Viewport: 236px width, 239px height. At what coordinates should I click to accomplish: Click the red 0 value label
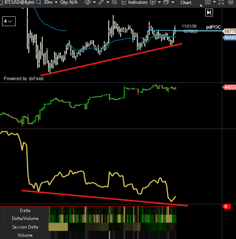point(226,207)
